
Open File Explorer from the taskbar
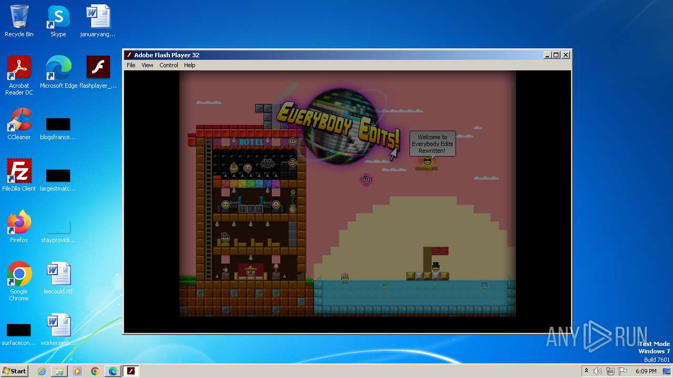59,371
